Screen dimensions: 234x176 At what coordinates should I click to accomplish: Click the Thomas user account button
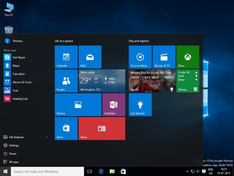click(13, 41)
